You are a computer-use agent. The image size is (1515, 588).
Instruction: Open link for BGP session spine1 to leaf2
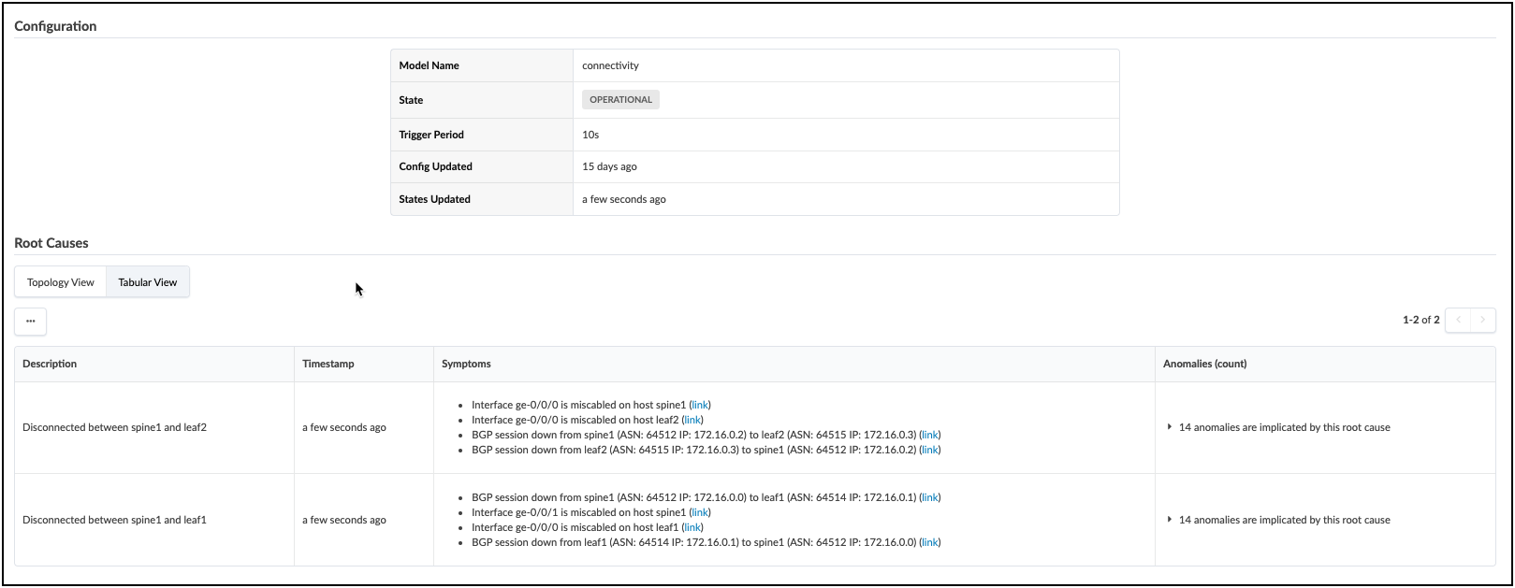click(930, 435)
